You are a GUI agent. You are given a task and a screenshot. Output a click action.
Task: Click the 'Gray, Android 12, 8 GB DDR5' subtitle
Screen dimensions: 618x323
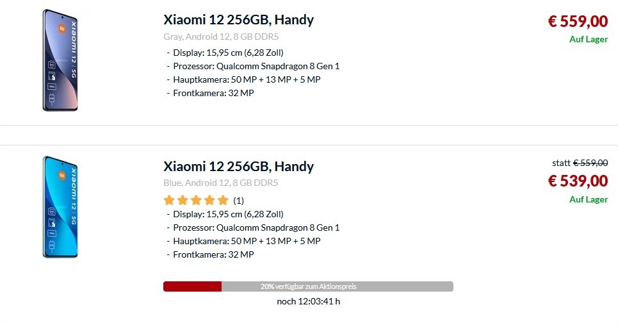click(221, 37)
